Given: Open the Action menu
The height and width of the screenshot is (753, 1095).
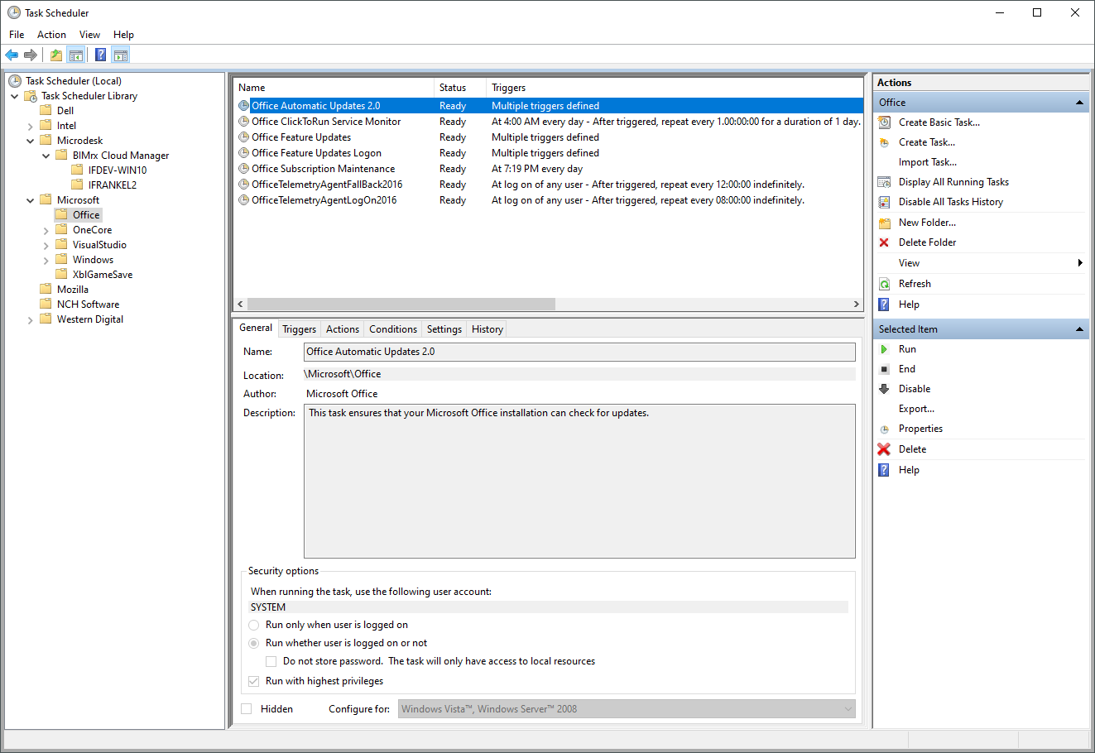Looking at the screenshot, I should [51, 35].
